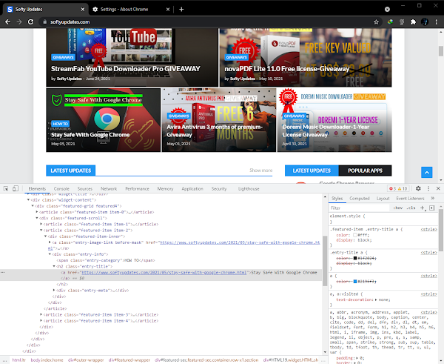
Task: Click the body.index.home breadcrumb
Action: click(x=47, y=360)
